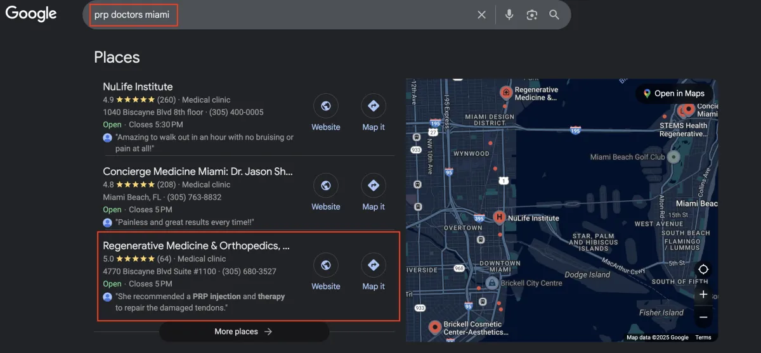Image resolution: width=761 pixels, height=353 pixels.
Task: Click the Miami Beach Golf Club marker
Action: (x=673, y=157)
